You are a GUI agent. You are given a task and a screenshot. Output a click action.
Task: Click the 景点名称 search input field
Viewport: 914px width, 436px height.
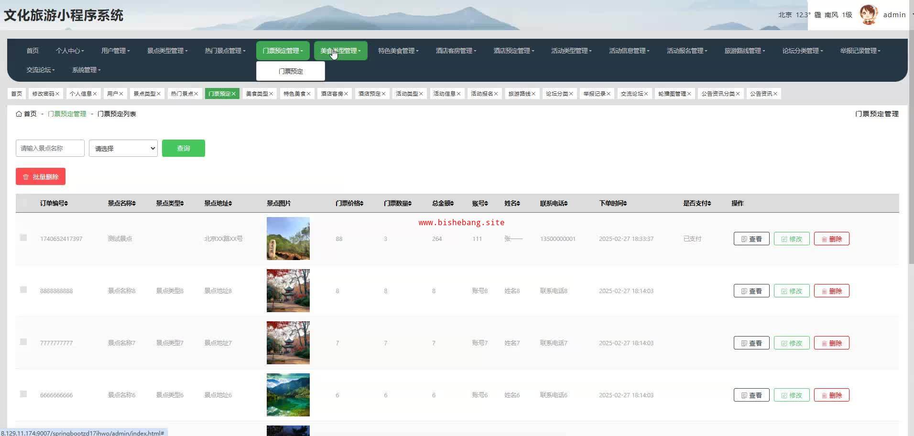[50, 148]
